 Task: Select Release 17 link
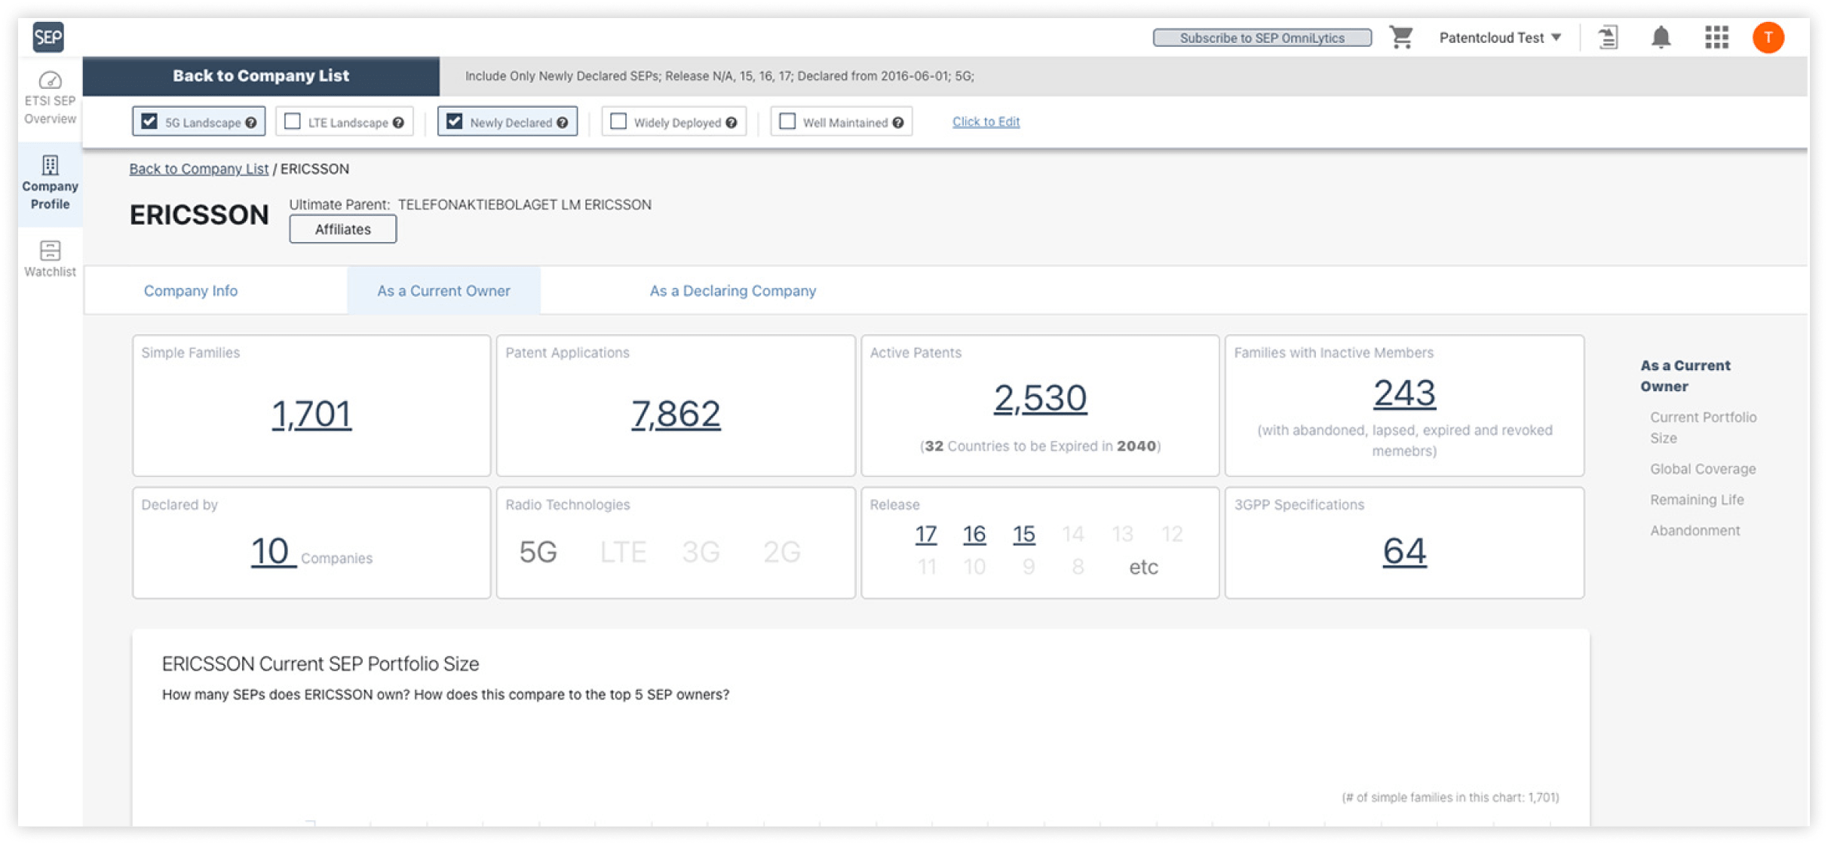[926, 534]
